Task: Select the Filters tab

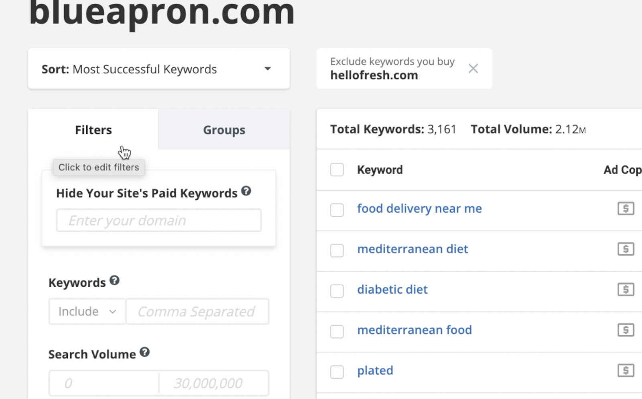Action: click(x=93, y=130)
